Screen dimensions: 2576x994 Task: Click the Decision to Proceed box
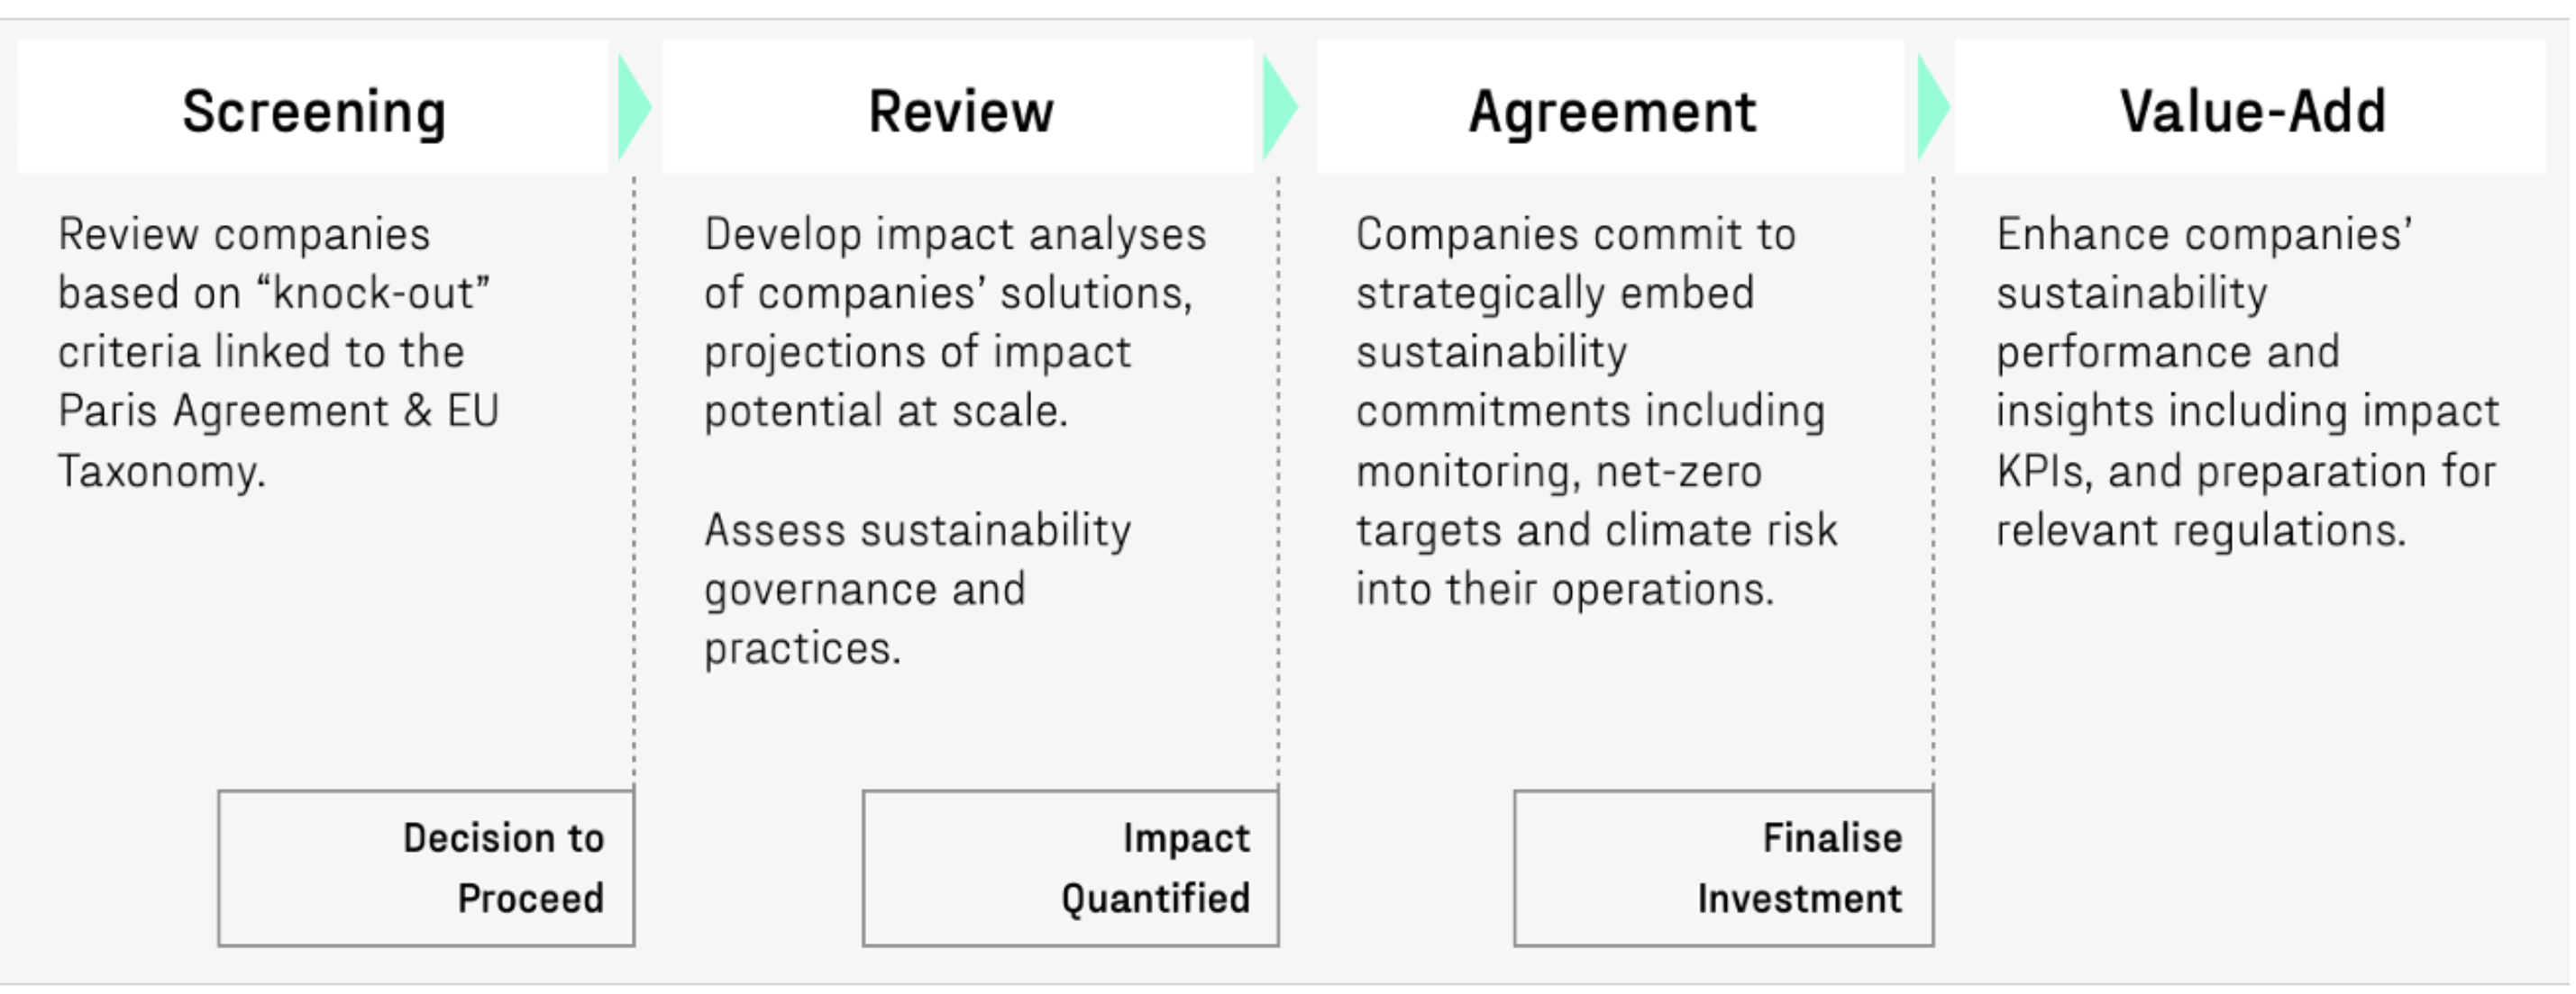click(426, 867)
